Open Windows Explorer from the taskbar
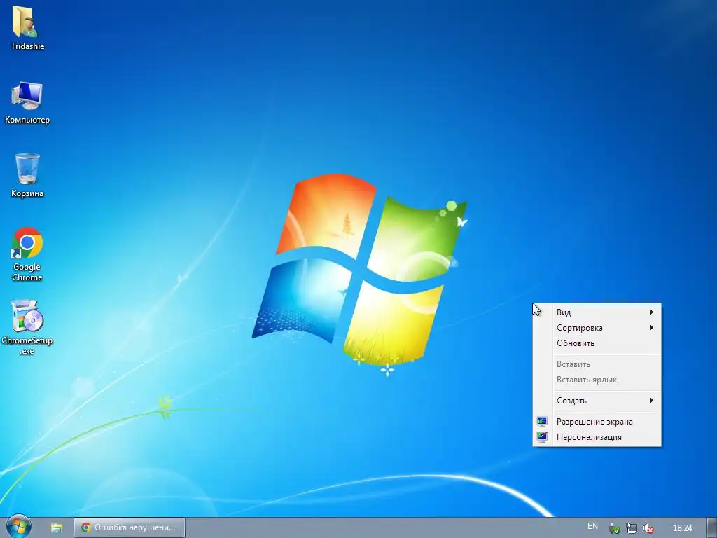Image resolution: width=717 pixels, height=538 pixels. coord(56,527)
